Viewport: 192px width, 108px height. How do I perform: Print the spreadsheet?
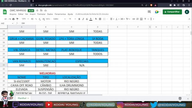coord(13,19)
